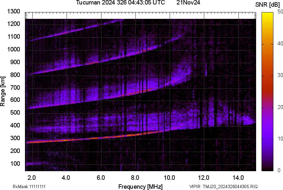Click the 14.0 frequency tick label
This screenshot has width=283, height=190.
point(239,178)
